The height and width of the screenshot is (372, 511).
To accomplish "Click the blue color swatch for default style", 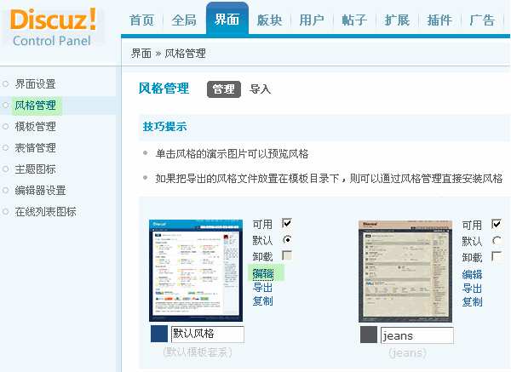I will point(159,335).
